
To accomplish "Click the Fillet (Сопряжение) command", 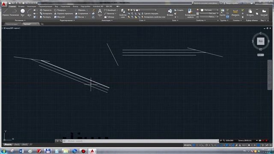I will tap(82, 13).
